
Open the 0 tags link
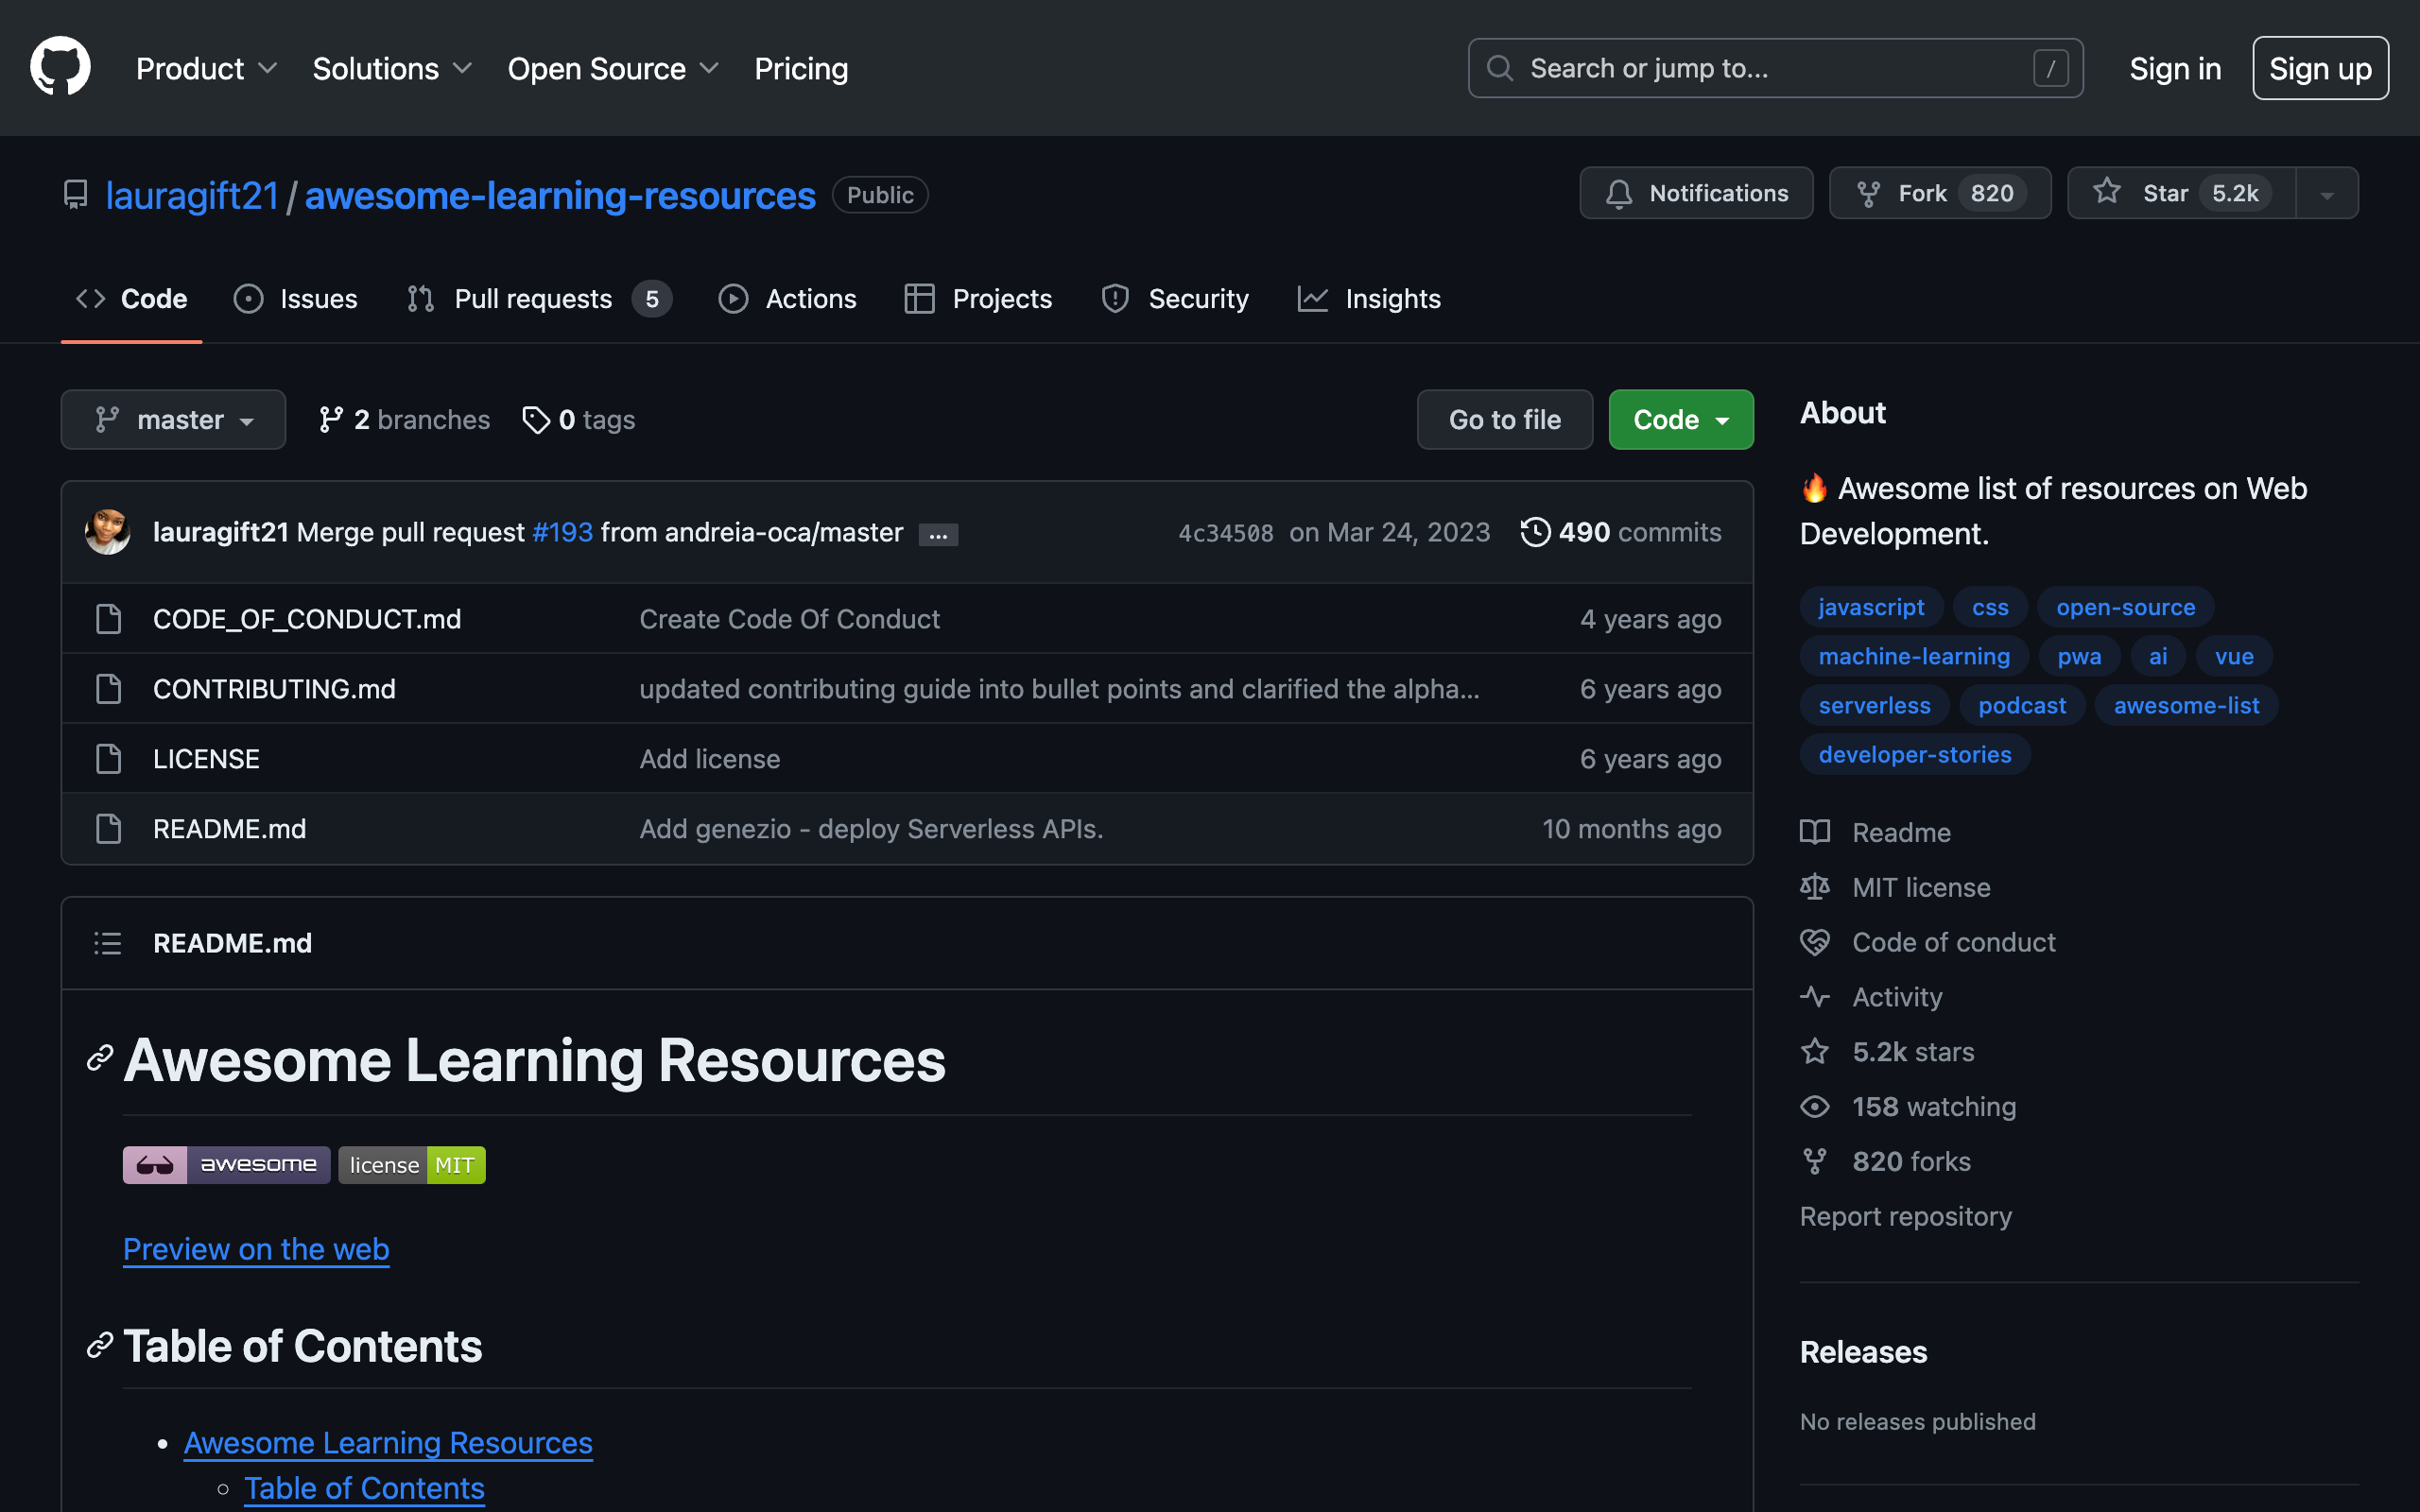[x=579, y=420]
